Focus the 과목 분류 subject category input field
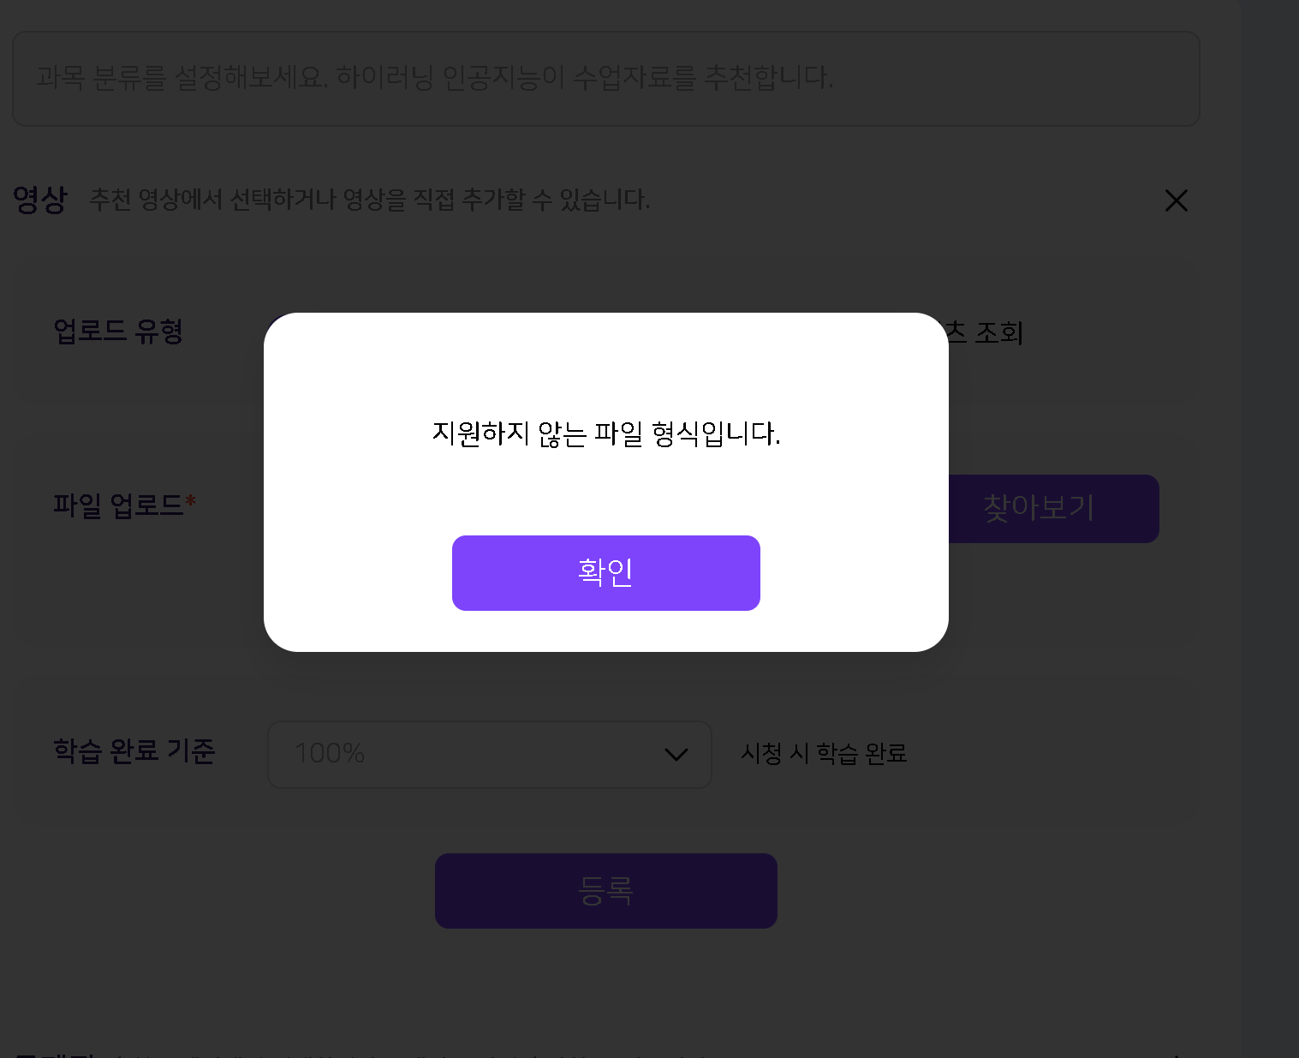1299x1058 pixels. pos(605,79)
